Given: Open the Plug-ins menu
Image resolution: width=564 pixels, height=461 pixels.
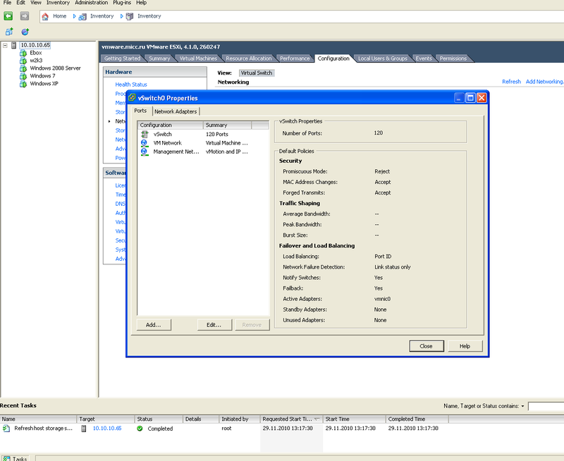Looking at the screenshot, I should click(x=122, y=3).
